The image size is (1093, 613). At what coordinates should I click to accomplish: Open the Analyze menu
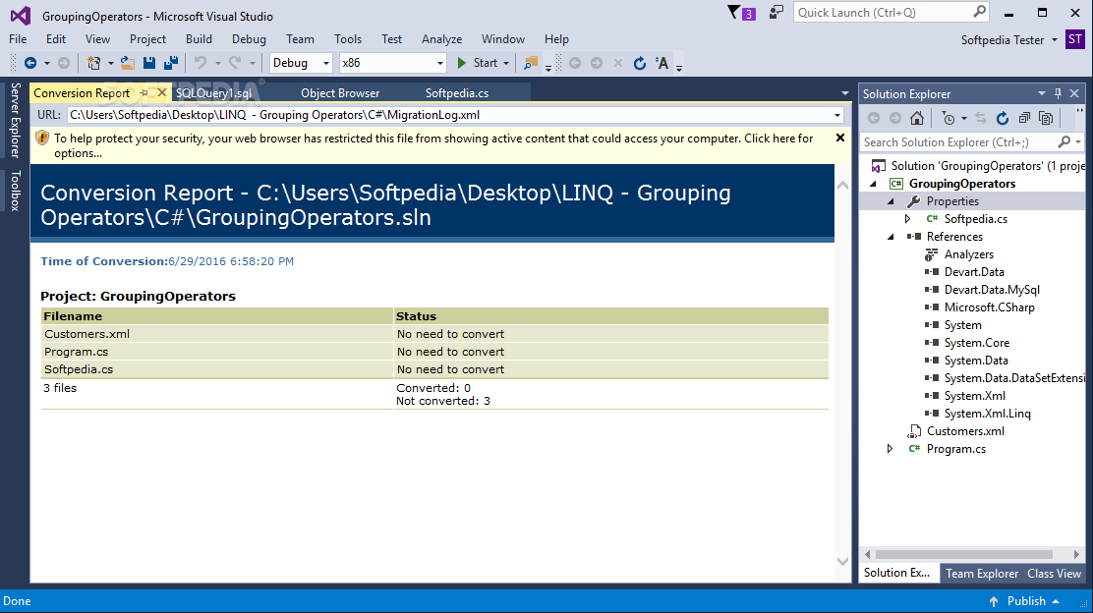point(442,39)
